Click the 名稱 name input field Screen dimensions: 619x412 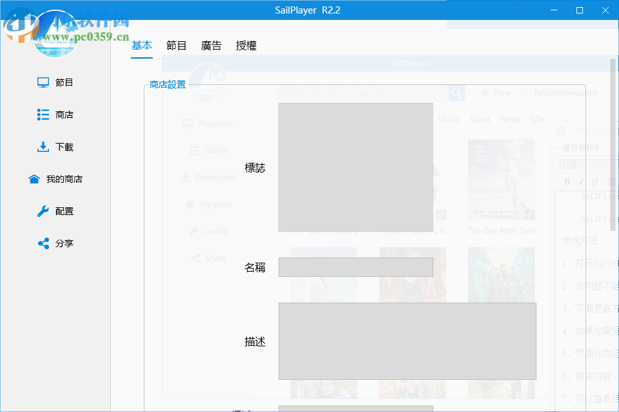355,267
